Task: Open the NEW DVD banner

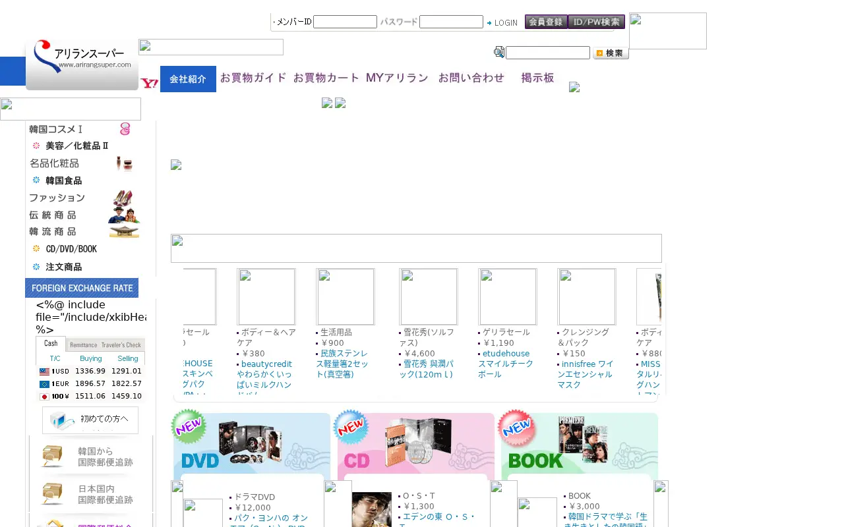Action: [251, 443]
